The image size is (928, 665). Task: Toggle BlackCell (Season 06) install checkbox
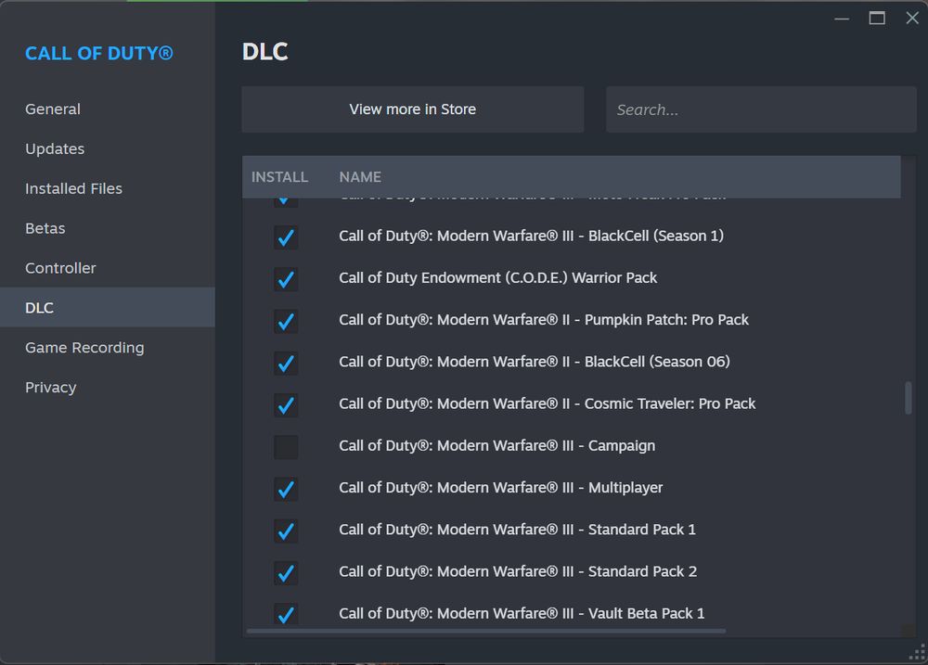(286, 363)
